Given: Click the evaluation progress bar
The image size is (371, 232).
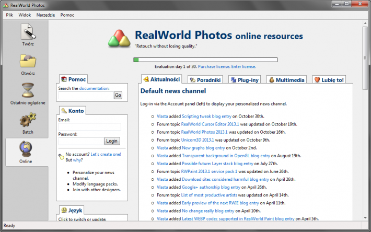Looking at the screenshot, I should tap(205, 60).
